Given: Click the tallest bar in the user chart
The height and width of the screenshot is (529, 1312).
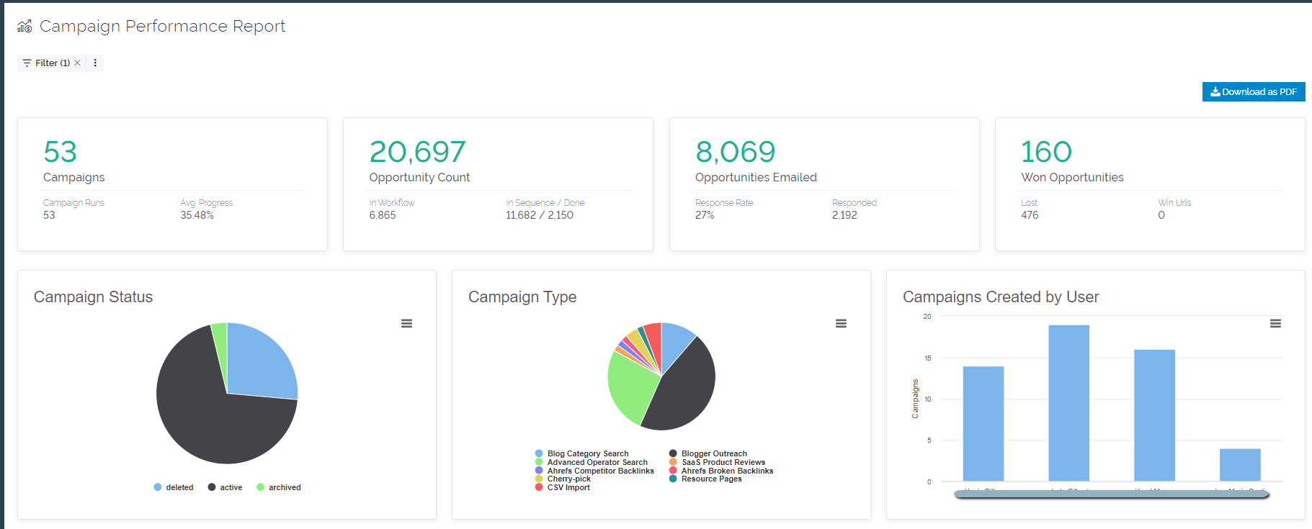Looking at the screenshot, I should (1068, 403).
